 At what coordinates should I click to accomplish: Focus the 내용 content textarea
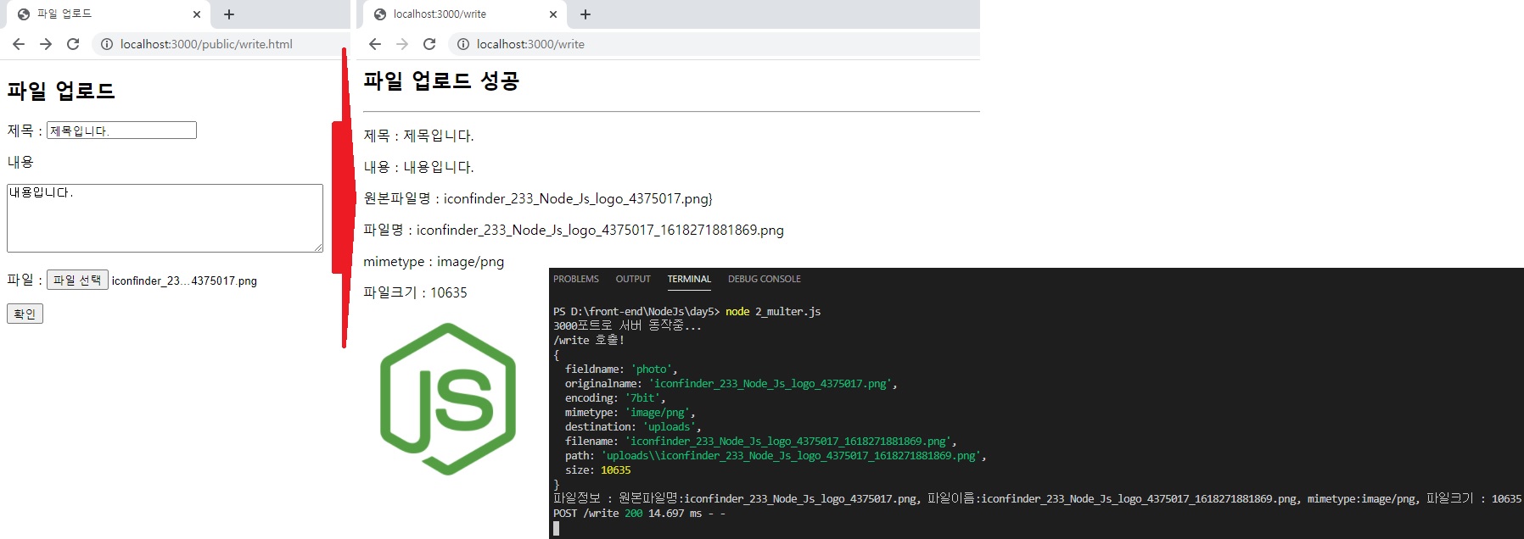[x=165, y=218]
